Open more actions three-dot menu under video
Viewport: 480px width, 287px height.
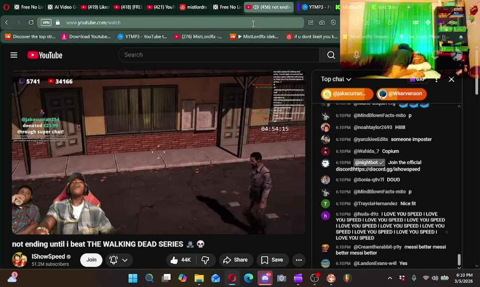[x=299, y=260]
